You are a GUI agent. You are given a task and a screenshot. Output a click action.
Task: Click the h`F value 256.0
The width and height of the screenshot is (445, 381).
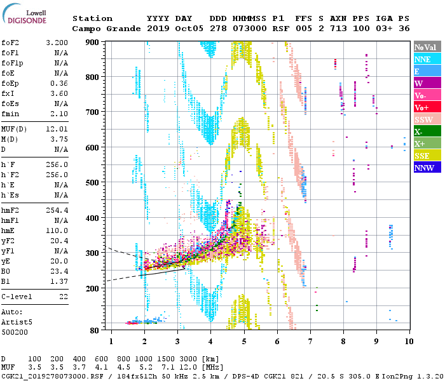(x=57, y=164)
